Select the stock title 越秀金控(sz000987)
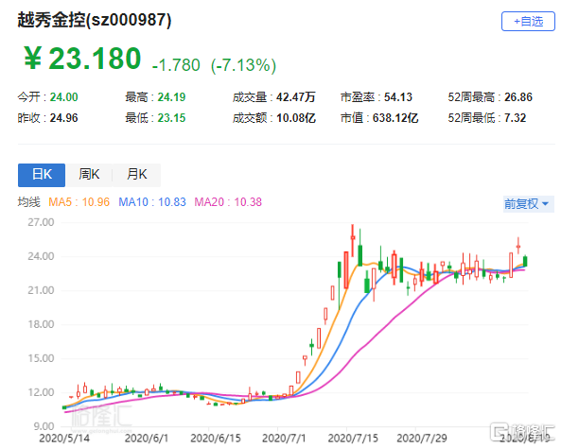The width and height of the screenshot is (561, 448). coord(95,20)
